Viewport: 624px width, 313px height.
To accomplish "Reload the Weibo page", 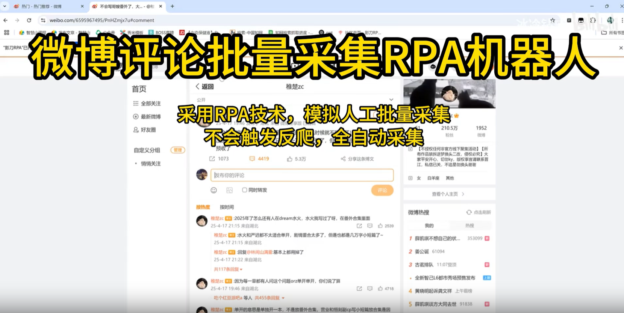I will tap(29, 20).
